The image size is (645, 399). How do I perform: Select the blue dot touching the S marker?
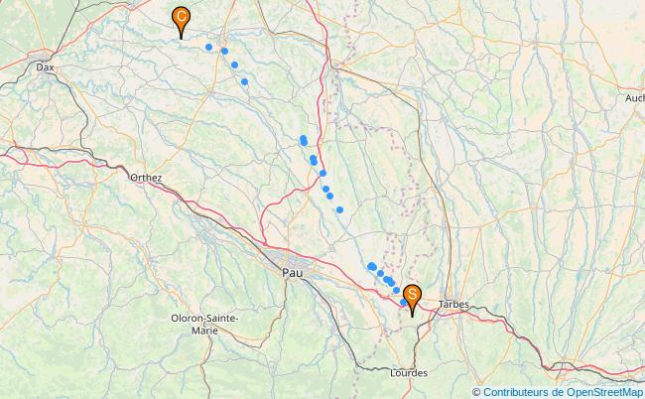pos(404,303)
